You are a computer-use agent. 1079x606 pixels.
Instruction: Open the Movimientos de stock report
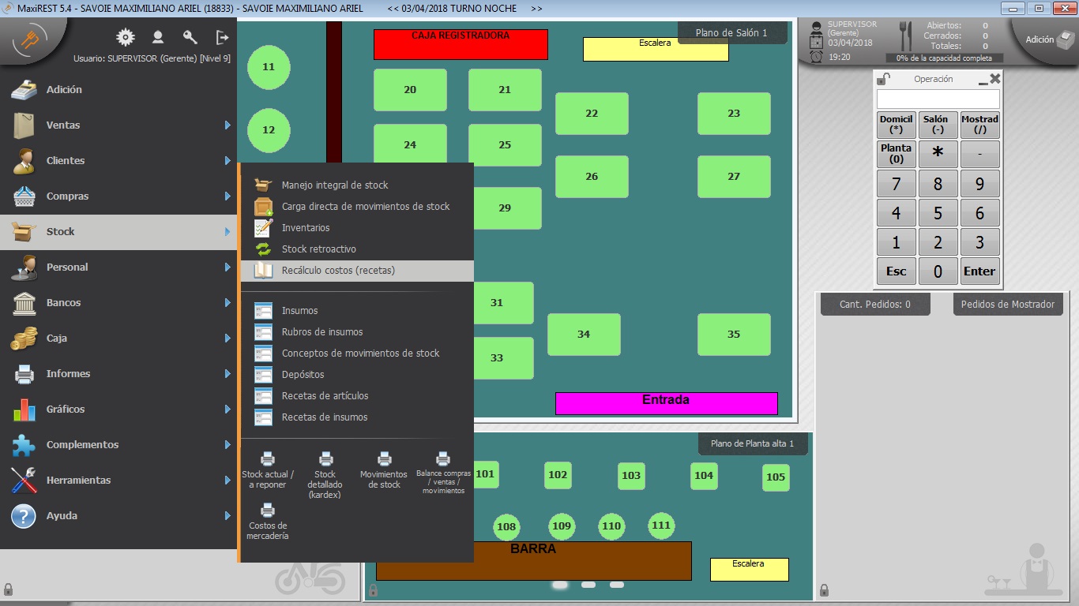(x=384, y=469)
